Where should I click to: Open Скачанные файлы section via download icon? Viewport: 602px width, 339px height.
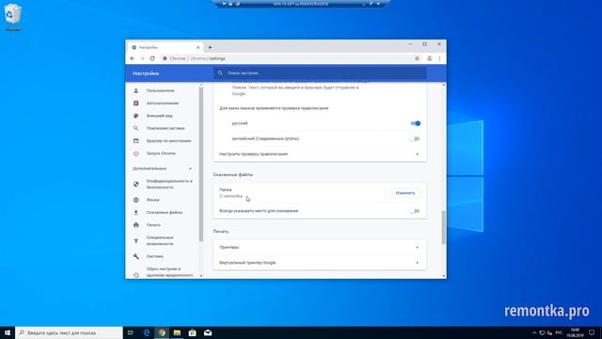coord(135,212)
